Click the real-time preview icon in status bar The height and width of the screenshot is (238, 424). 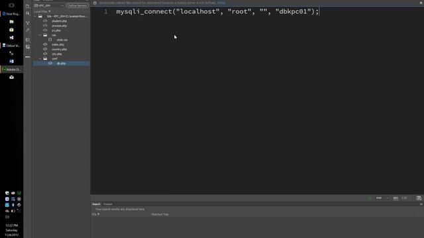(x=419, y=198)
